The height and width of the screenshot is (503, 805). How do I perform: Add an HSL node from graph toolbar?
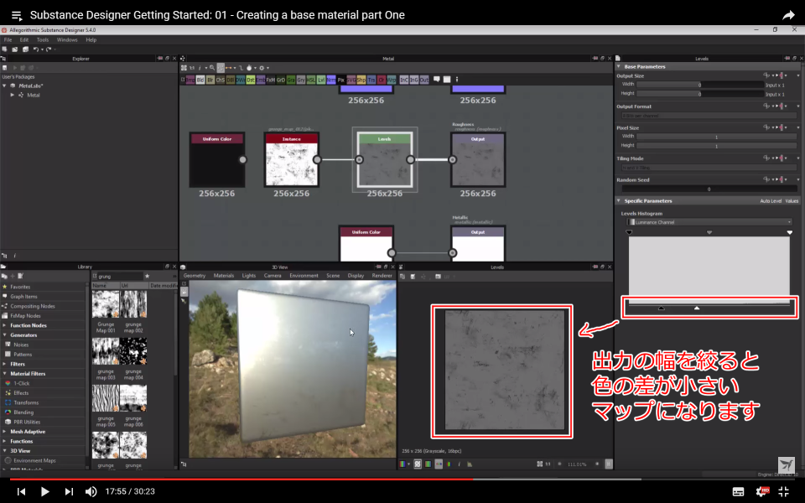[x=311, y=80]
